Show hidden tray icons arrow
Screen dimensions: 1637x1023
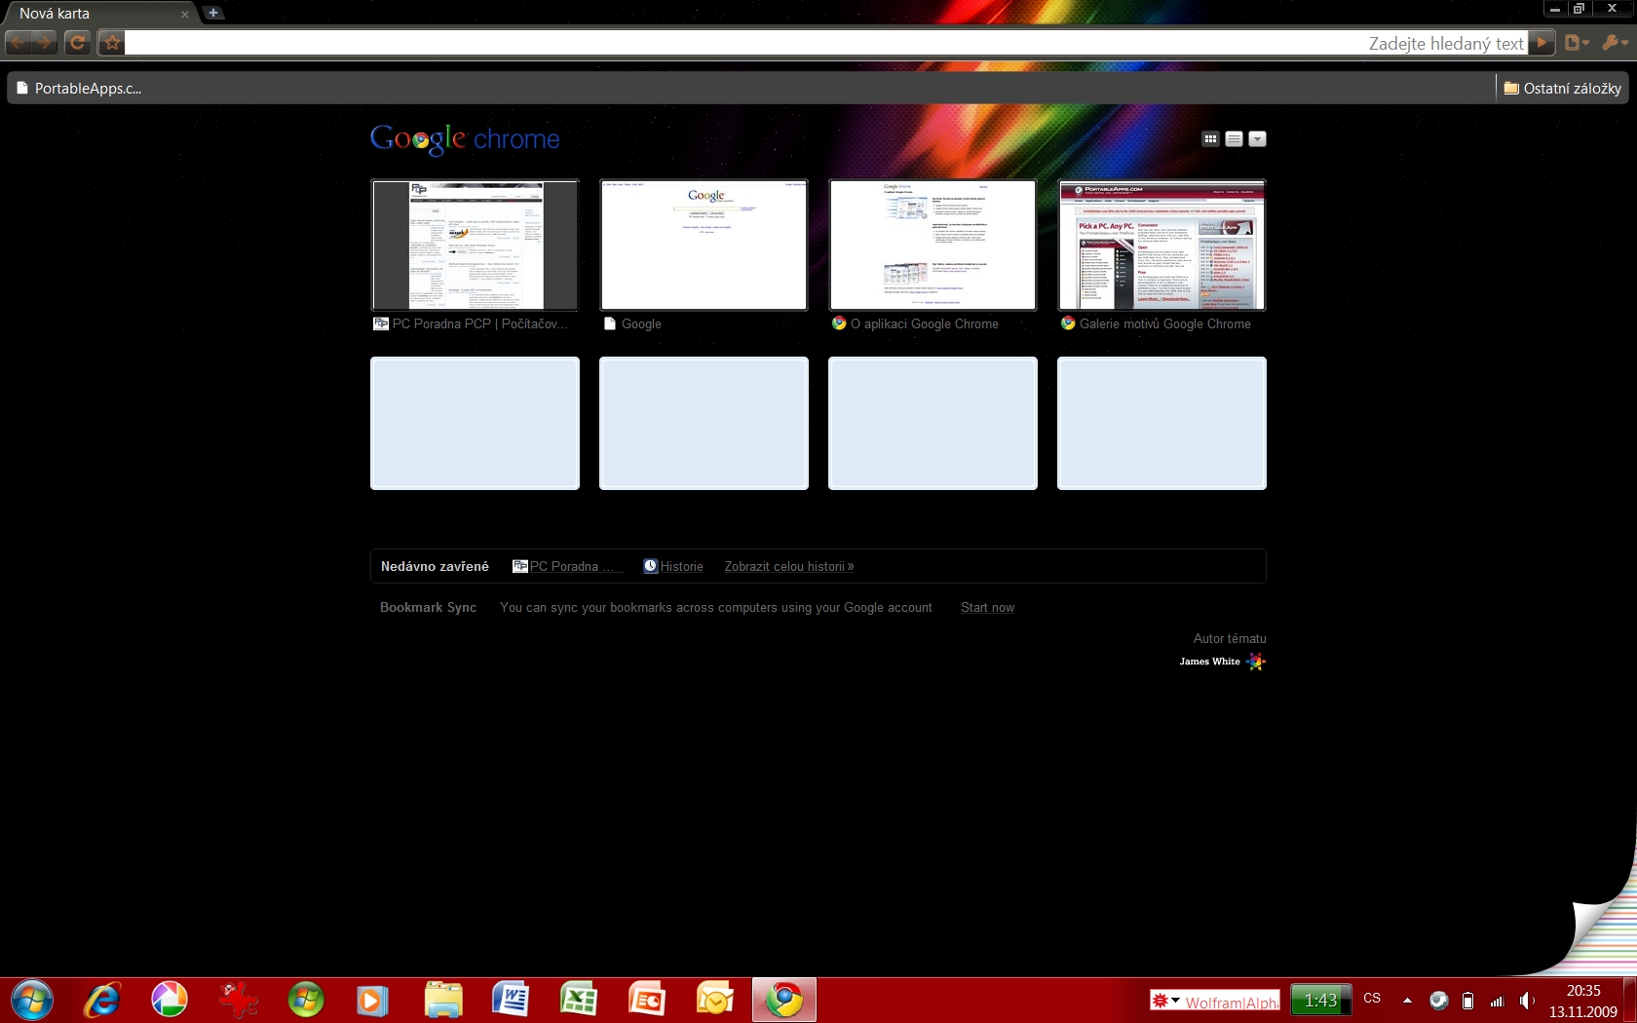tap(1407, 1001)
